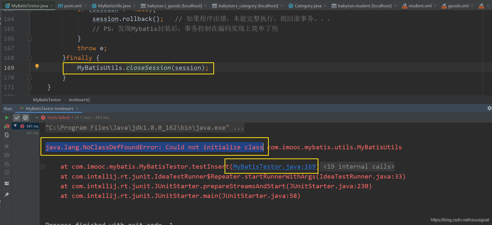The image size is (492, 225).
Task: Expand more test toolbar options chevron
Action: (x=37, y=118)
